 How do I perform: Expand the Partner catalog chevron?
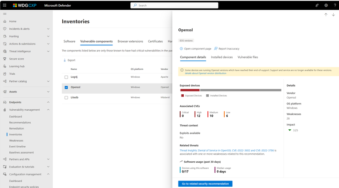click(48, 81)
